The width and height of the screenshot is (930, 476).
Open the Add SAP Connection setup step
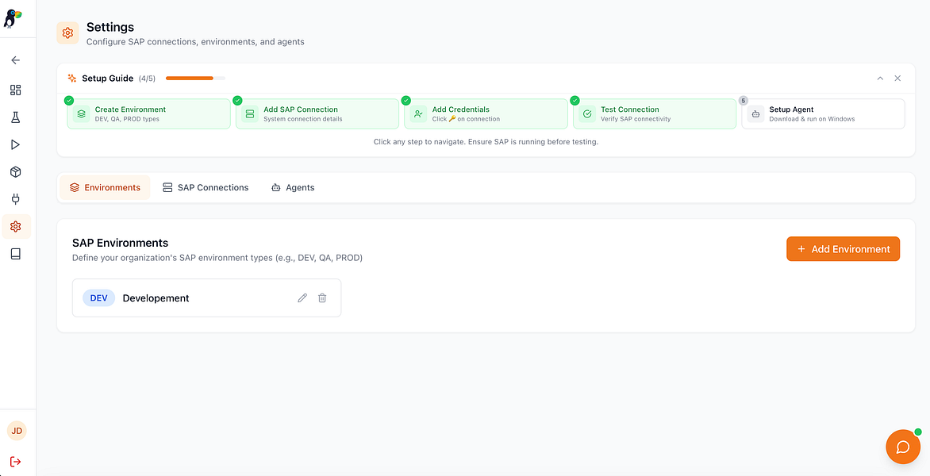[317, 113]
